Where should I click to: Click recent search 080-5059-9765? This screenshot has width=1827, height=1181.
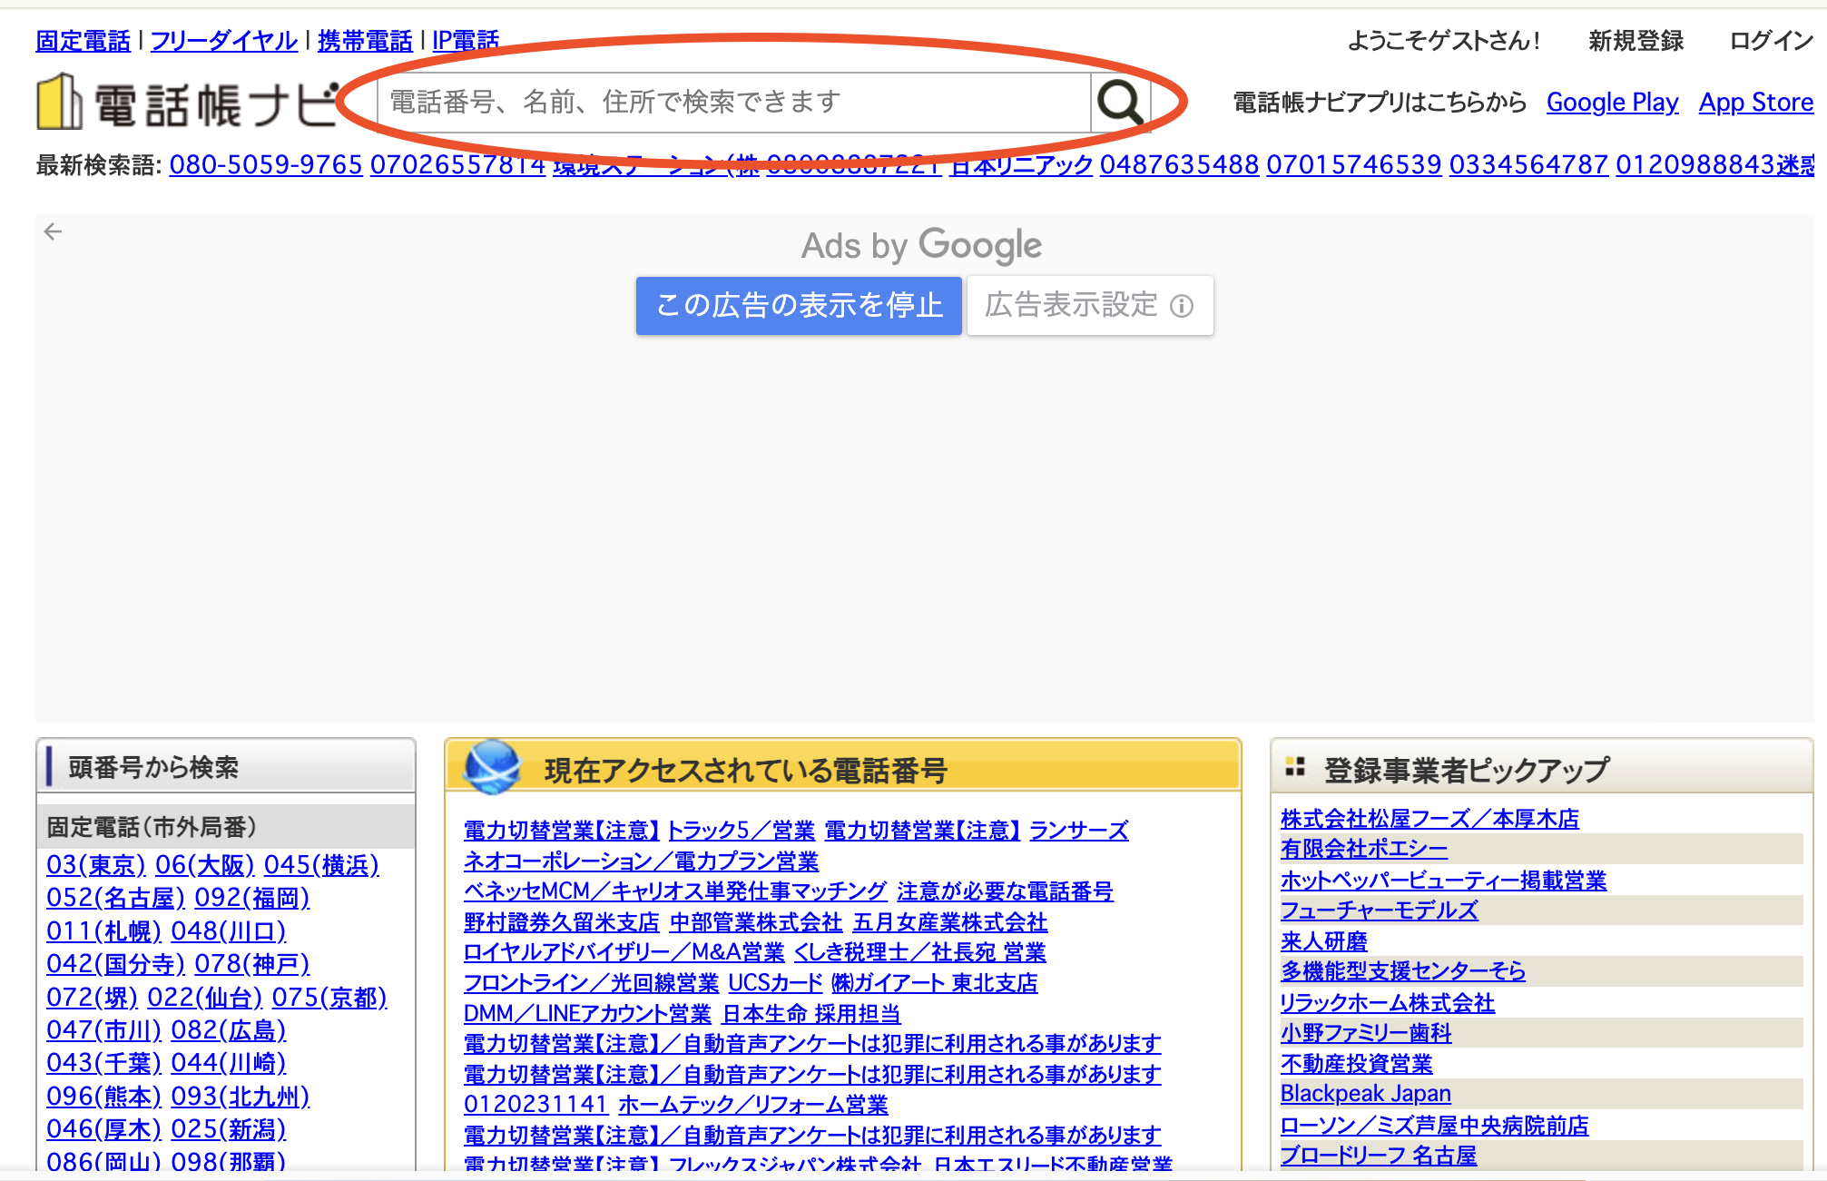coord(266,165)
